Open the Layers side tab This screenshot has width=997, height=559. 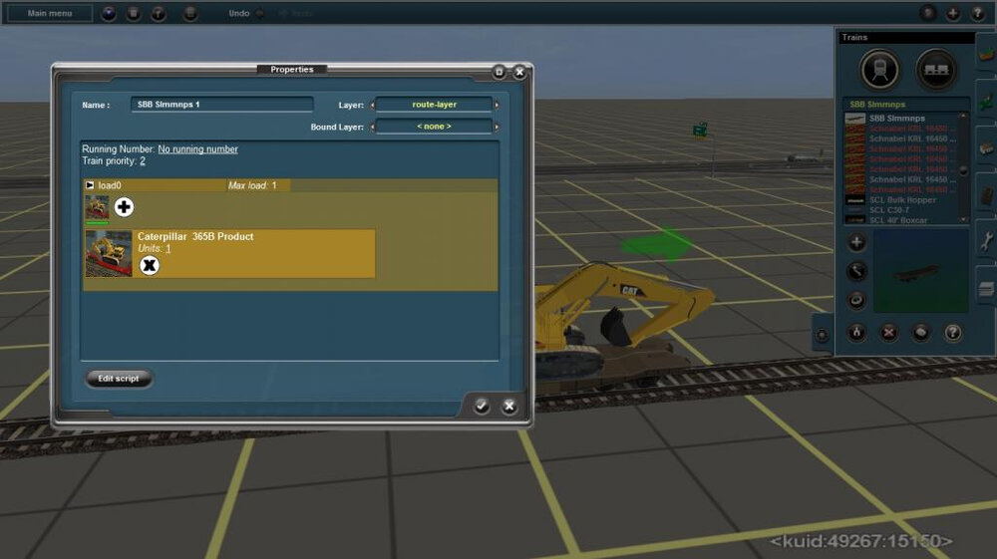(x=986, y=289)
